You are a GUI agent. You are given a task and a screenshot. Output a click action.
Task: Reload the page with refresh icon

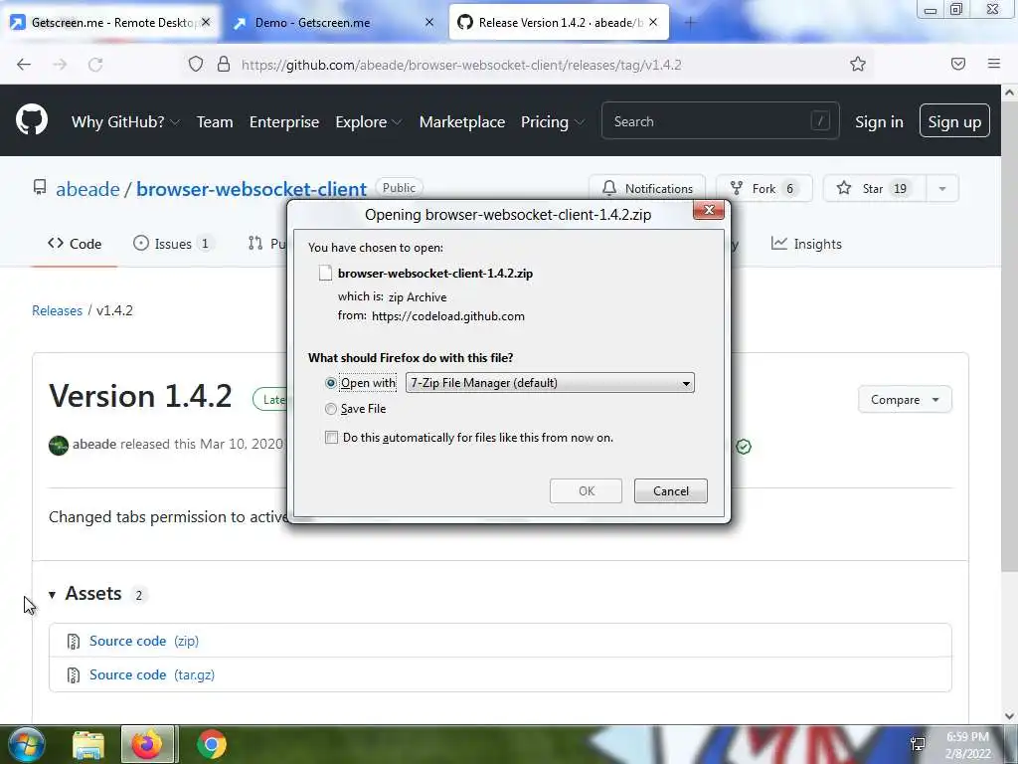coord(95,65)
